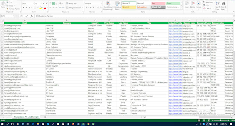Click the formula bar with HR Business Partner

pos(133,16)
